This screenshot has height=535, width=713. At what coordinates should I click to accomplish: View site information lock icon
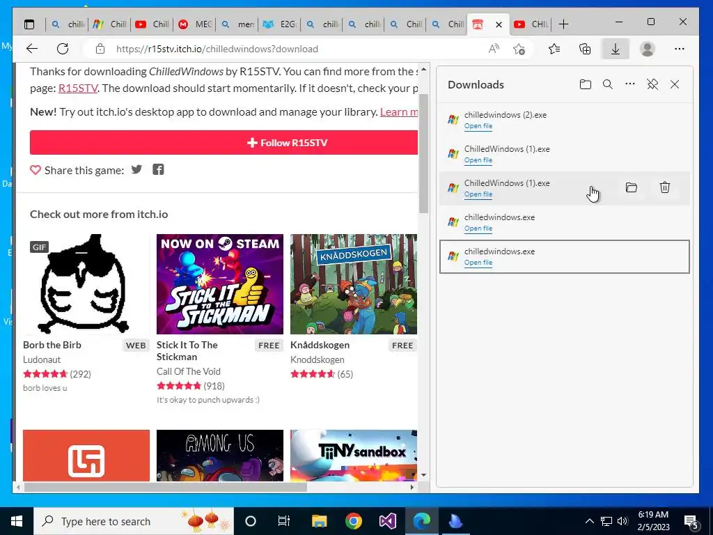(x=100, y=49)
